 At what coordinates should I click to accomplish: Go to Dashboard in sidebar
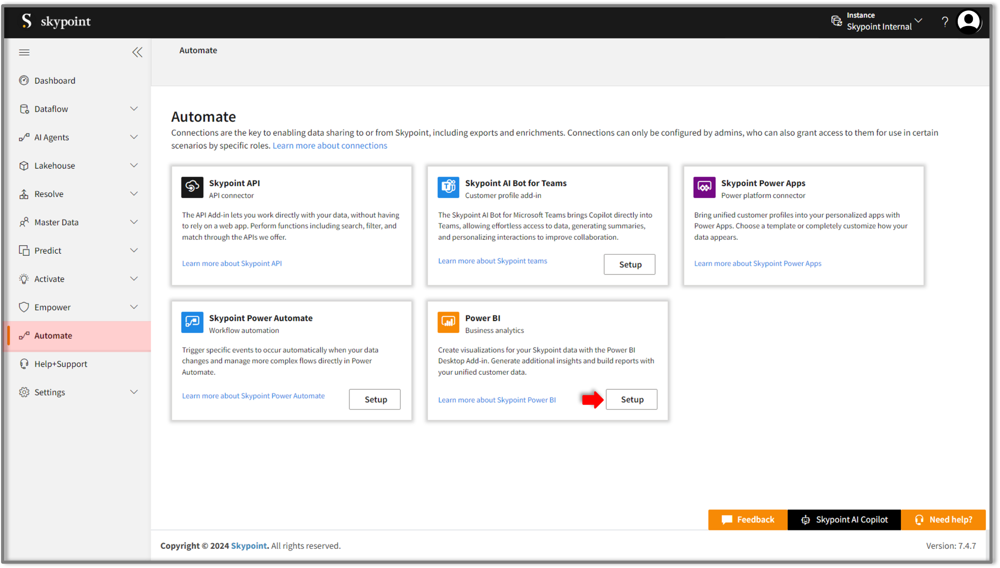click(x=55, y=81)
